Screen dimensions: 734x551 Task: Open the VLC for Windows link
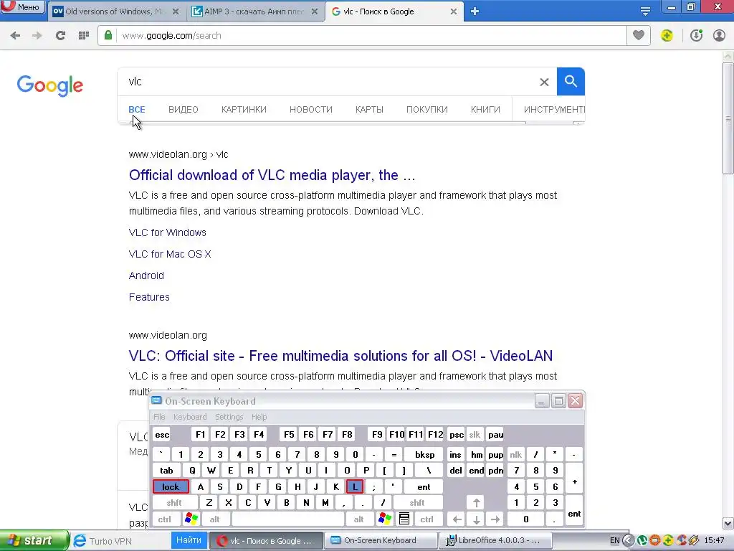click(x=168, y=232)
